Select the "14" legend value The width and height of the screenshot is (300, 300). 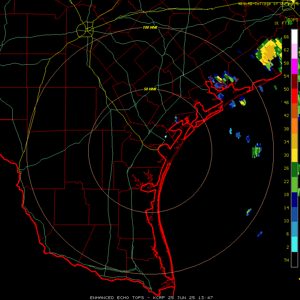pyautogui.click(x=286, y=208)
